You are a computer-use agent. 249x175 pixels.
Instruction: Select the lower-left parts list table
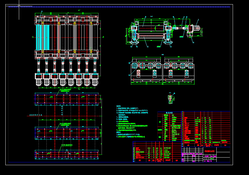[x=157, y=152]
